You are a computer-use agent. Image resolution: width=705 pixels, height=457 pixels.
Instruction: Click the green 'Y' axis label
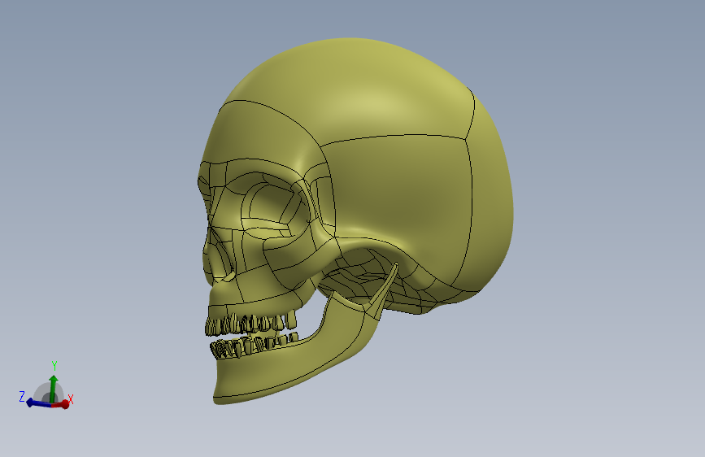(54, 365)
